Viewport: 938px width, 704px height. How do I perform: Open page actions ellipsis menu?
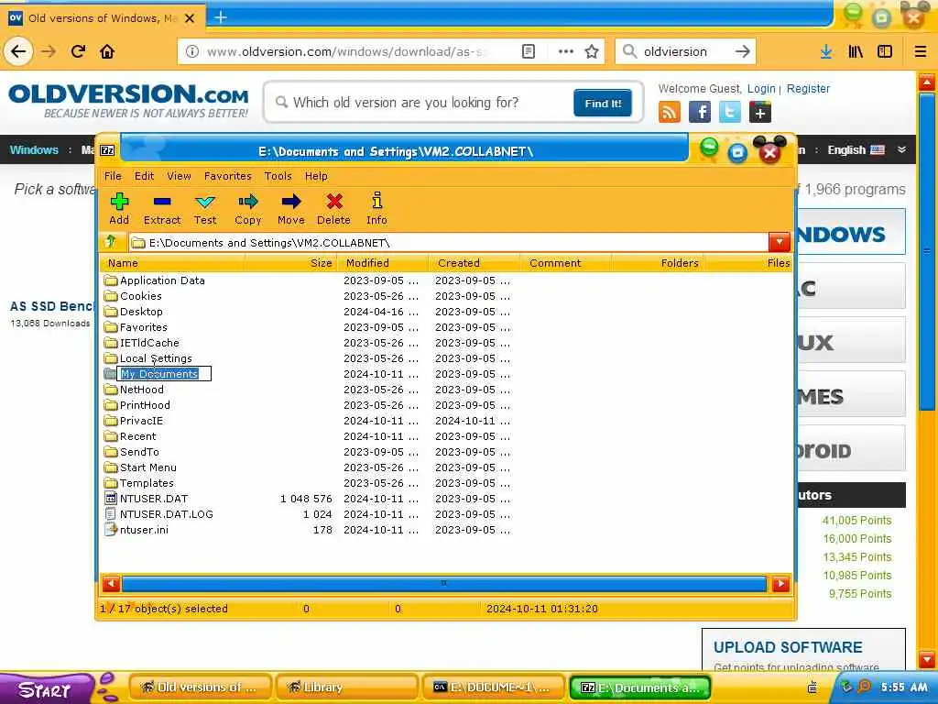pos(566,51)
